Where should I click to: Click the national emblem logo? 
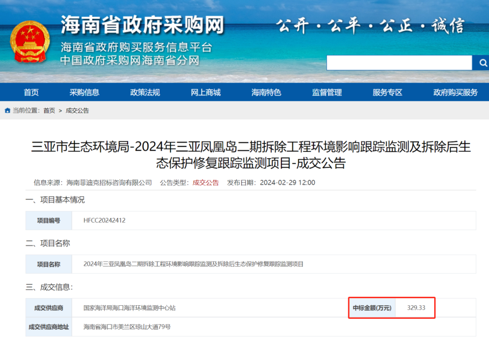30,42
